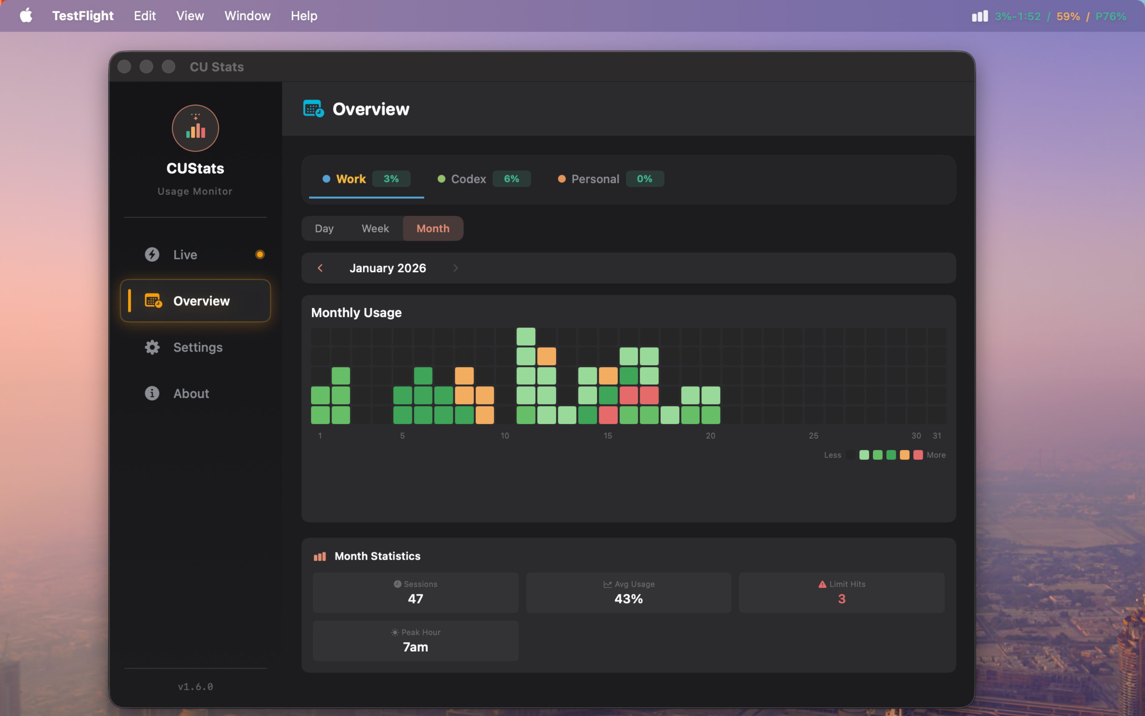Advance to next month using right chevron
1145x716 pixels.
(455, 268)
